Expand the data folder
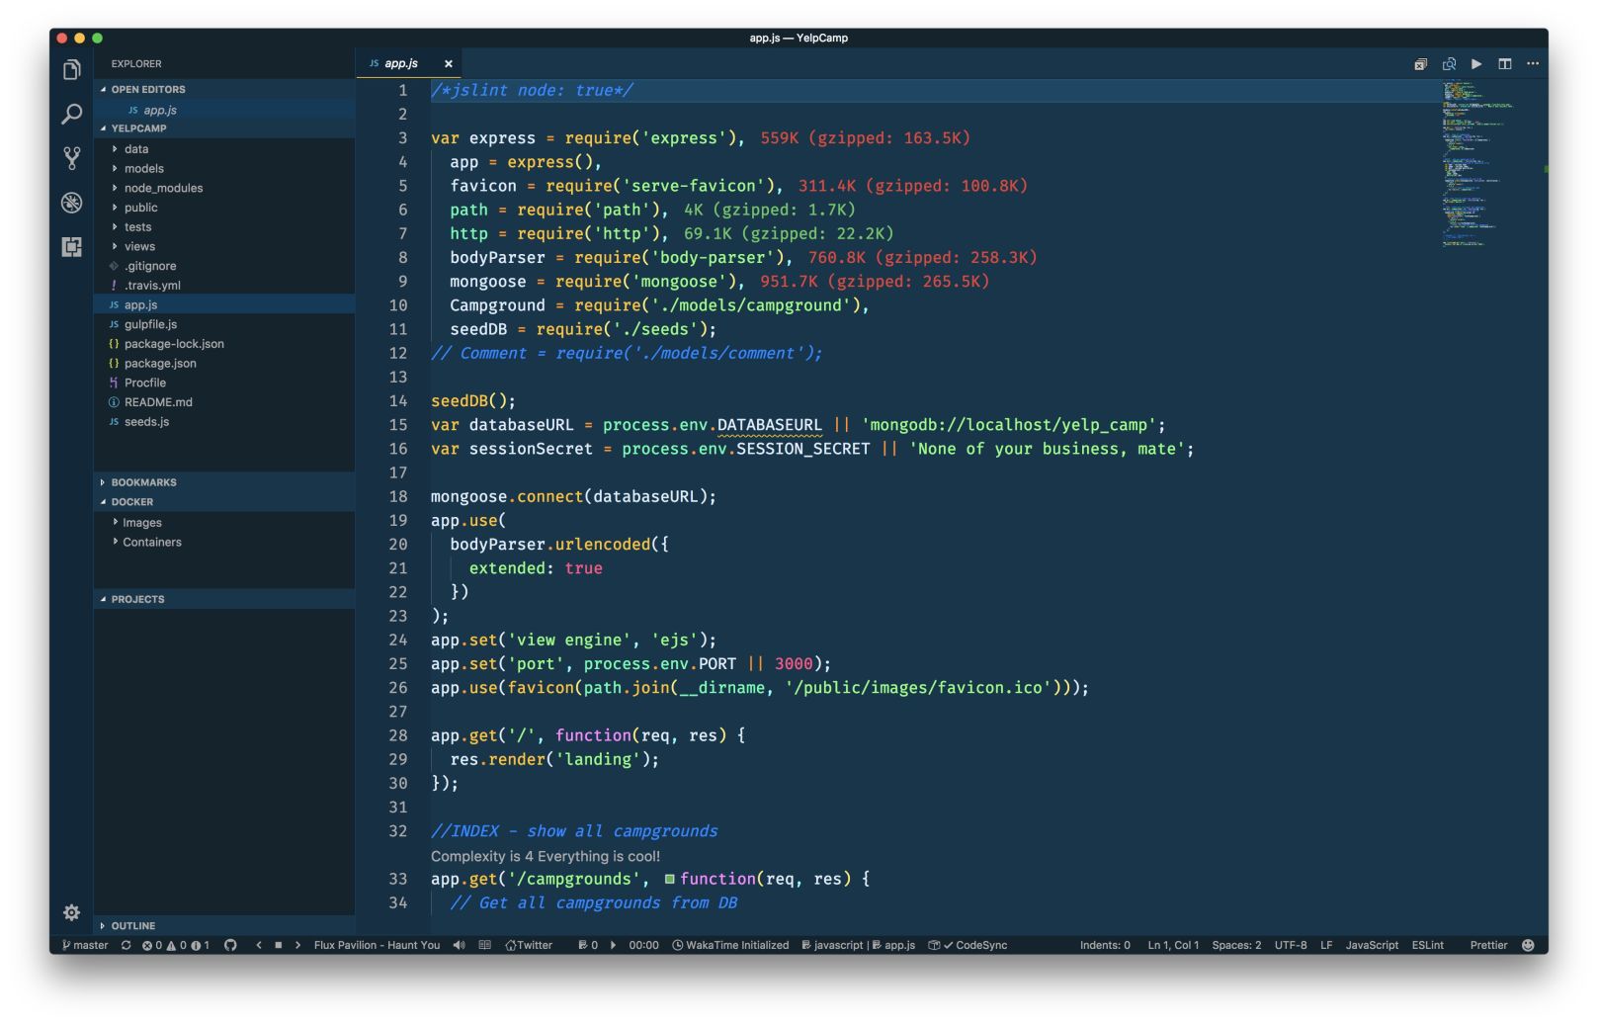The width and height of the screenshot is (1598, 1025). point(224,149)
